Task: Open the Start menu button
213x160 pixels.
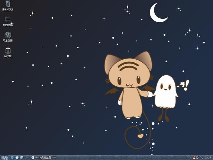Action: (x=4, y=157)
